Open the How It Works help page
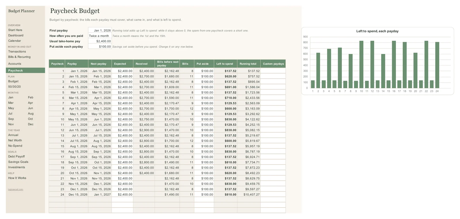Viewport: 460px width, 219px height. 17,178
